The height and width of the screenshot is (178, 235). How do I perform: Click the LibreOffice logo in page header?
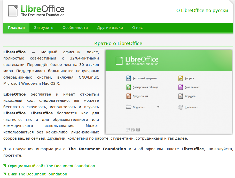click(36, 11)
